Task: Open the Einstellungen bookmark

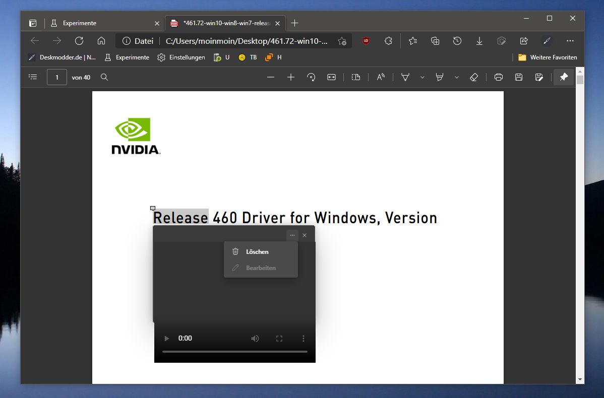Action: tap(181, 57)
